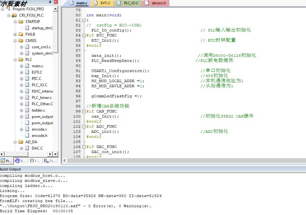Image resolution: width=306 pixels, height=215 pixels.
Task: Click the AD_DA folder icon
Action: pos(21,142)
